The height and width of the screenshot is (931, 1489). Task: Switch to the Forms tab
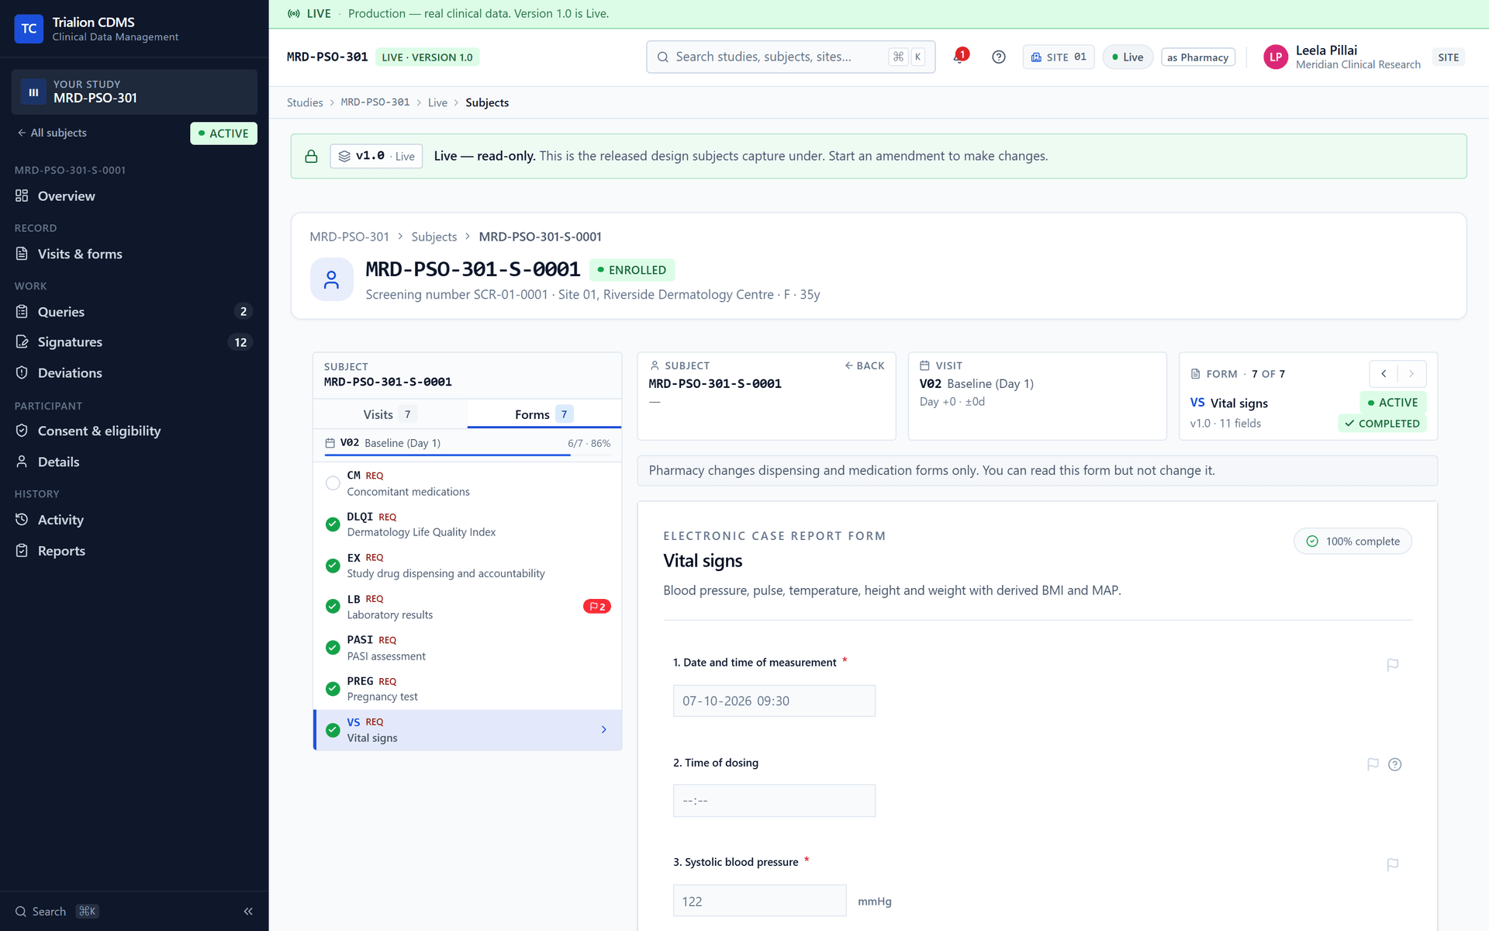(544, 414)
